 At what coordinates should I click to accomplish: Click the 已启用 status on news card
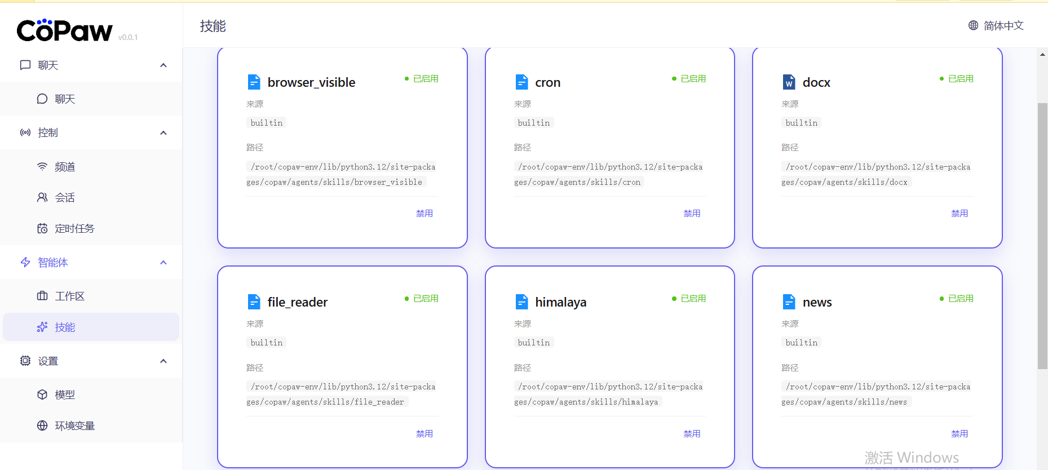[957, 299]
